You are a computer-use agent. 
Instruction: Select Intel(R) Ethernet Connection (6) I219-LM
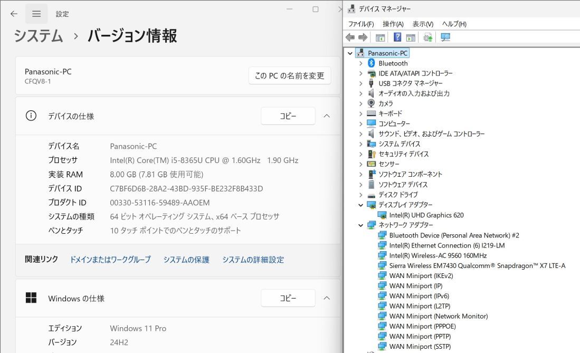pos(447,245)
